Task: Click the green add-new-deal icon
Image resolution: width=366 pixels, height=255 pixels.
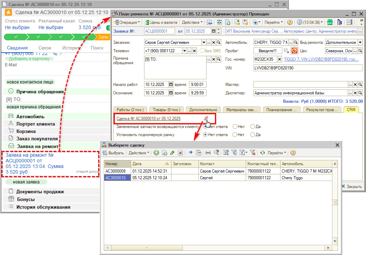Action: pyautogui.click(x=156, y=153)
